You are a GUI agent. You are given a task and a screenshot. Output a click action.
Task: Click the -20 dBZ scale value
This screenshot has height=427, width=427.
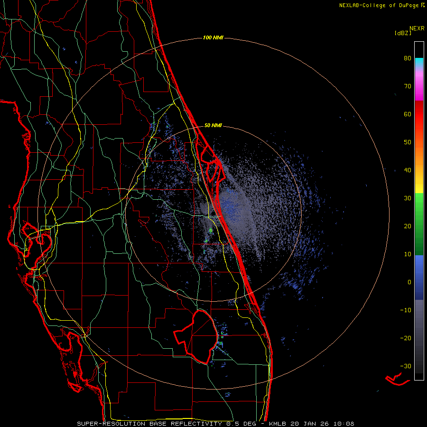tap(406, 338)
